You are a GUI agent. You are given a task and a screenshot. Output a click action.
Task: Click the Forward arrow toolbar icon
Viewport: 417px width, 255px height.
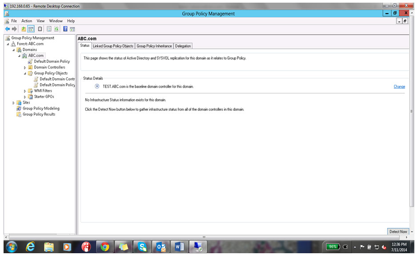(x=14, y=29)
